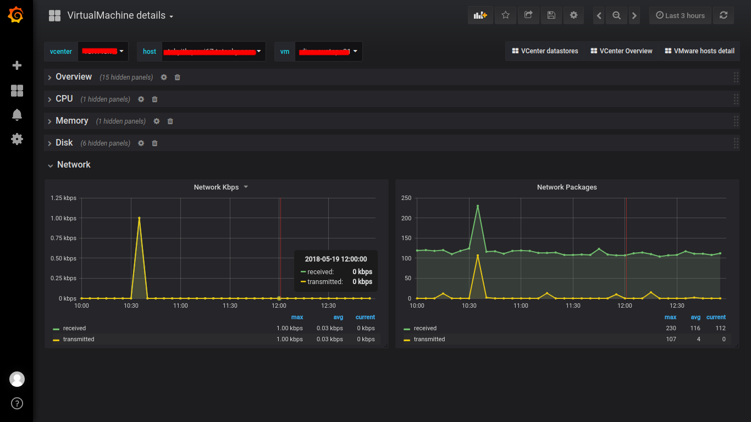Sort Network Kbps legend by current
Viewport: 751px width, 422px height.
point(365,318)
